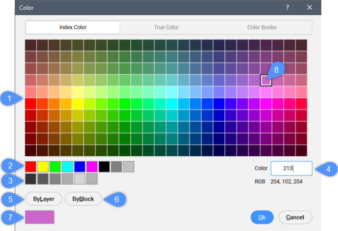
Task: Select the cyan standard color swatch
Action: pos(68,167)
